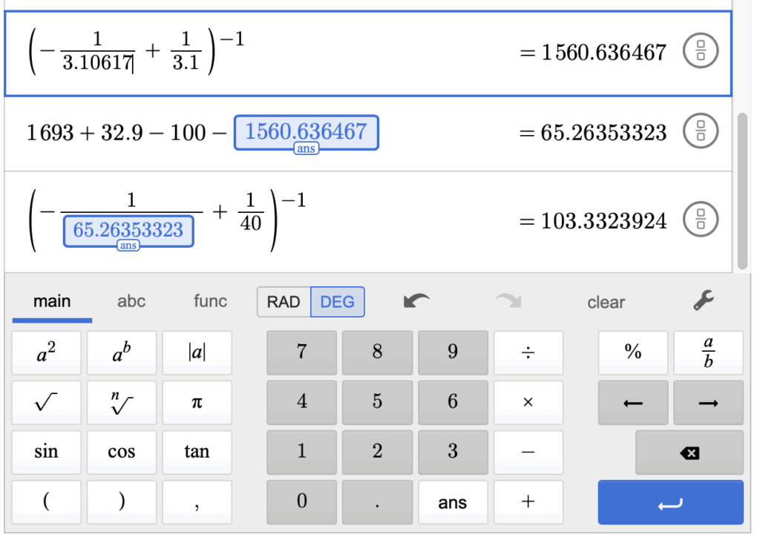This screenshot has height=549, width=760.
Task: Switch to the abc keyboard tab
Action: pyautogui.click(x=131, y=301)
